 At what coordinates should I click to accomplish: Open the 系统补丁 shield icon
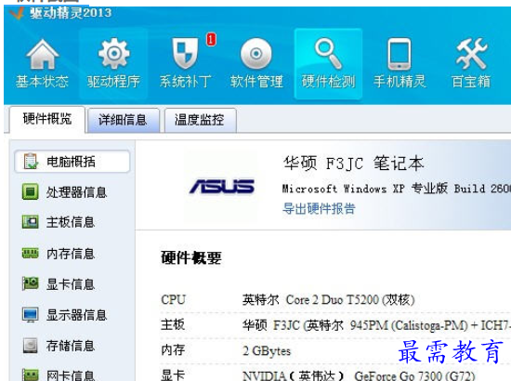tap(185, 54)
